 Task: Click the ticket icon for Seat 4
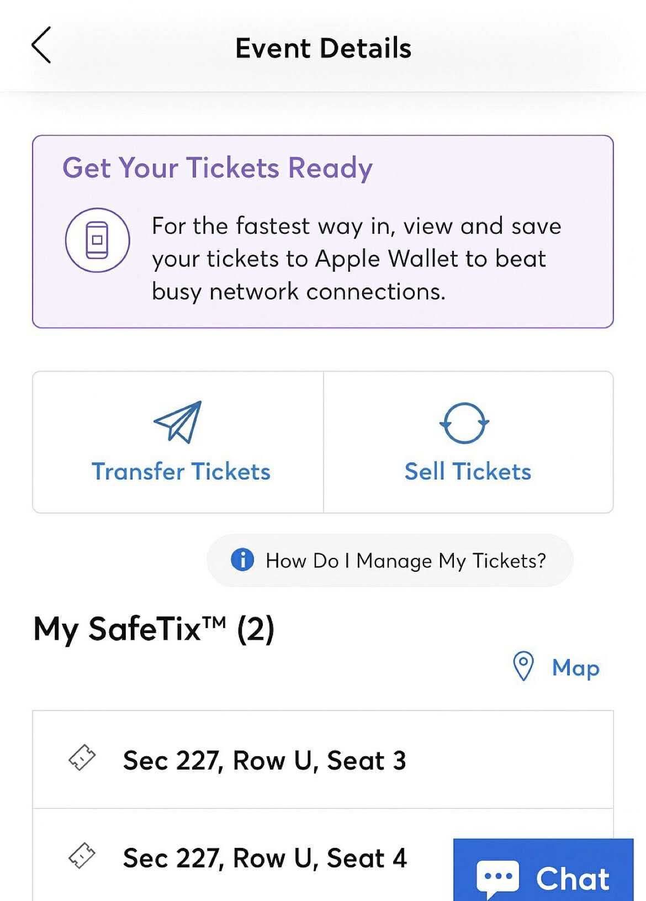83,857
